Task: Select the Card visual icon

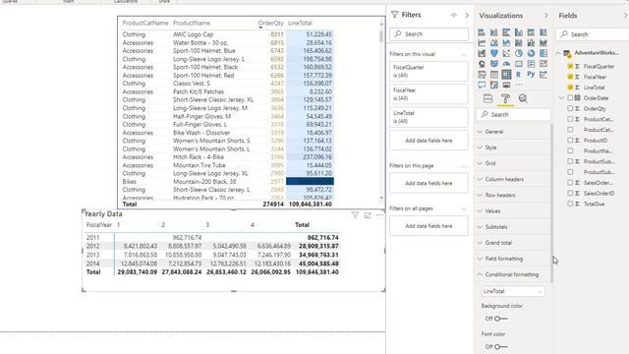Action: point(519,64)
